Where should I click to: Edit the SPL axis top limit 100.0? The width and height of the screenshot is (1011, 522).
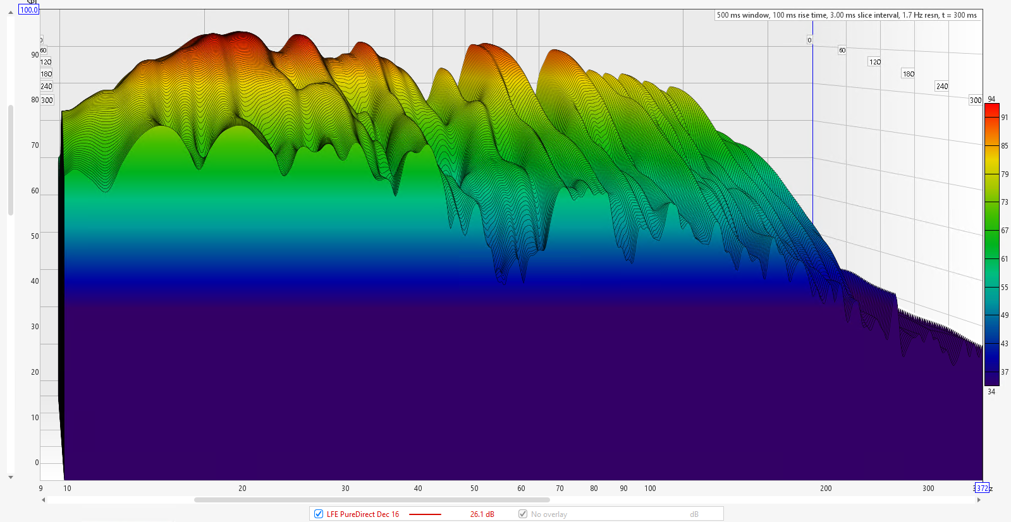(x=28, y=9)
